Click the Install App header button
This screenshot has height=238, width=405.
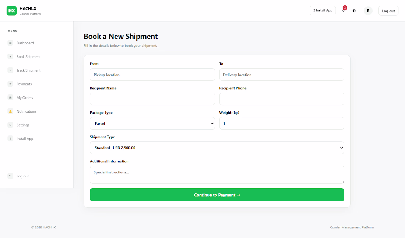click(323, 11)
